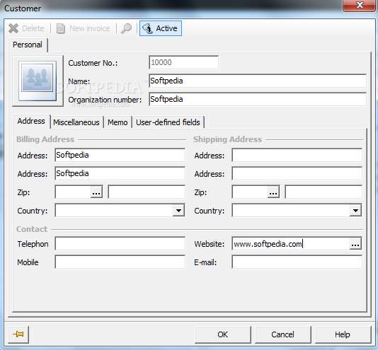Click first shipping Address field
Viewport: 378px width, 350px height.
(297, 155)
